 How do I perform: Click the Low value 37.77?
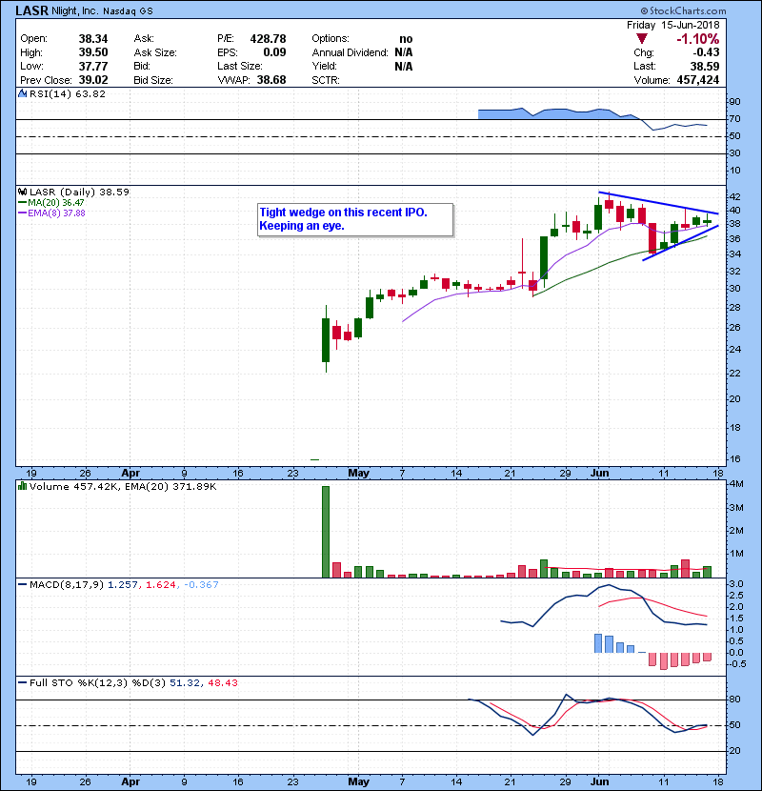pyautogui.click(x=93, y=66)
